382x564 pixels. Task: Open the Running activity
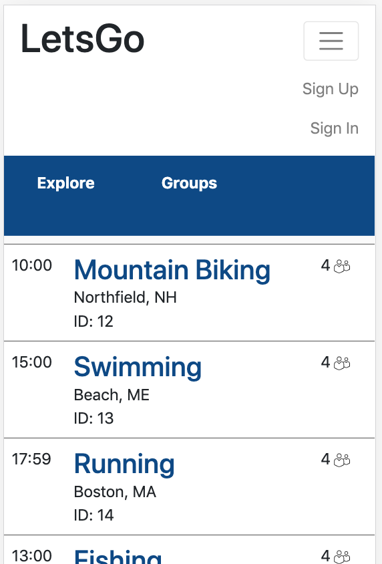tap(124, 464)
